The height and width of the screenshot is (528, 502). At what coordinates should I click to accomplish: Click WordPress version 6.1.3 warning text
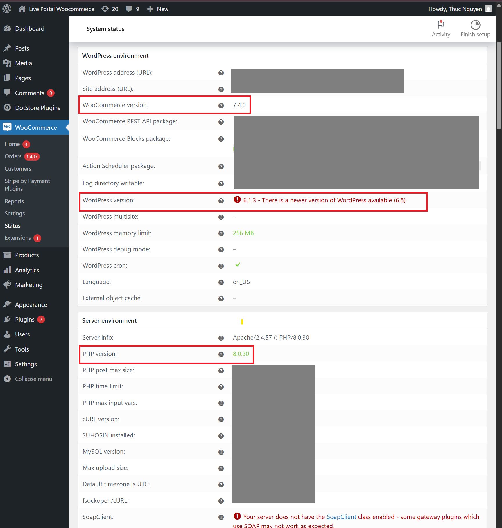tap(324, 200)
